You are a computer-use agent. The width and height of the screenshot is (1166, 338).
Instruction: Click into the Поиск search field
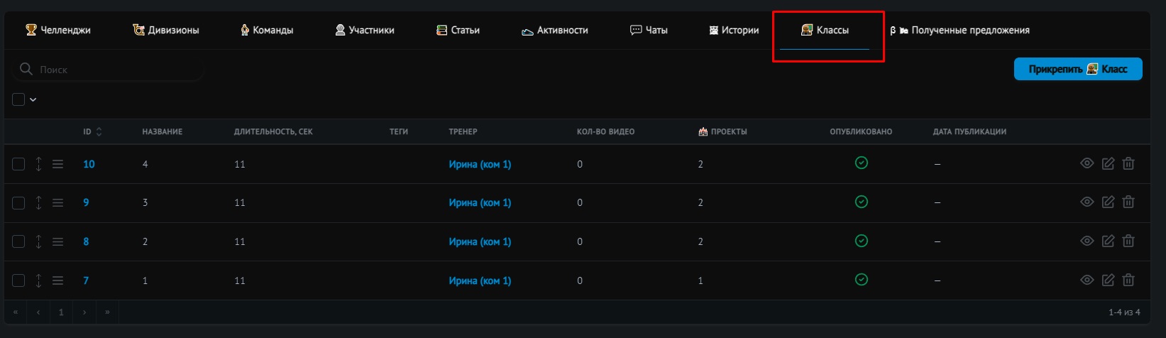114,70
